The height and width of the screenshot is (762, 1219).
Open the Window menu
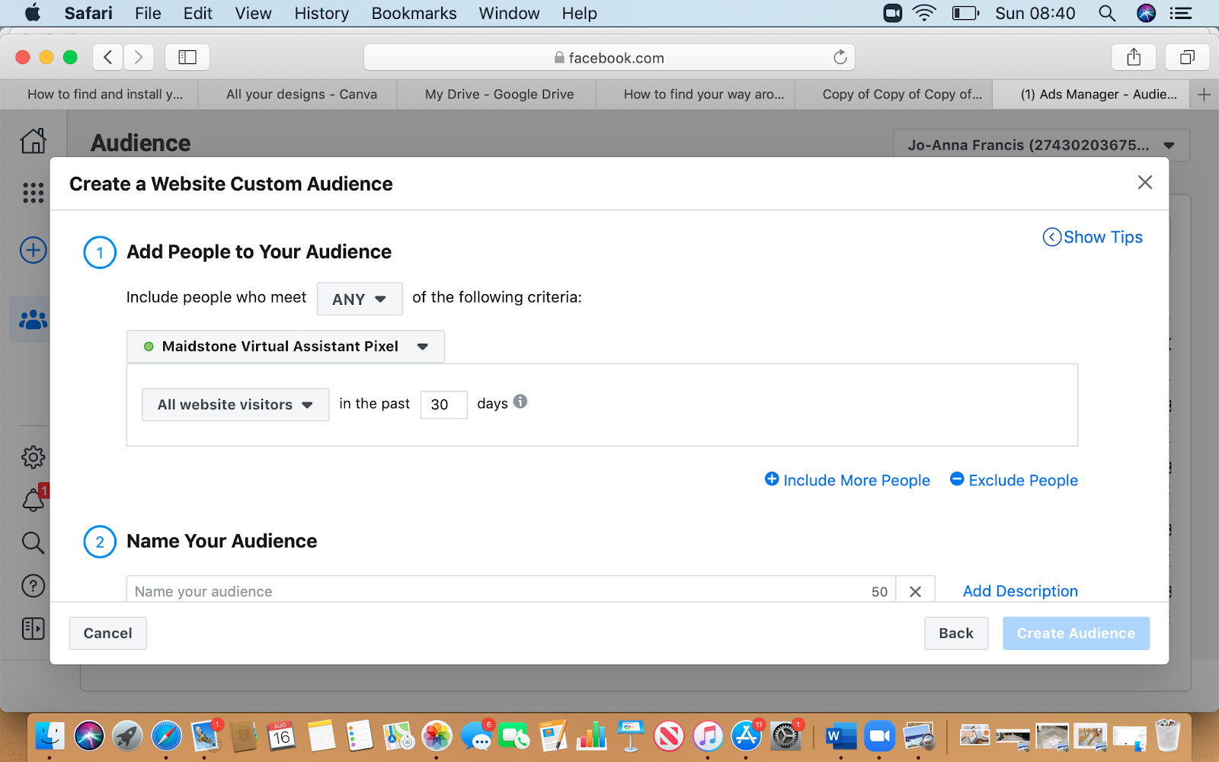509,13
